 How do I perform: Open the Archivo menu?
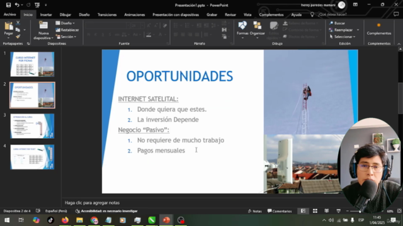click(x=10, y=14)
